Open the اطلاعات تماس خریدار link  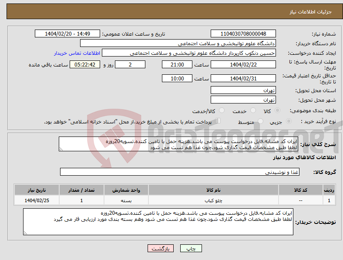(77, 53)
